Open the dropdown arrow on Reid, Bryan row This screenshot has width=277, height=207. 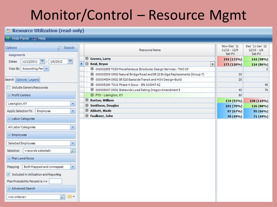pos(213,64)
